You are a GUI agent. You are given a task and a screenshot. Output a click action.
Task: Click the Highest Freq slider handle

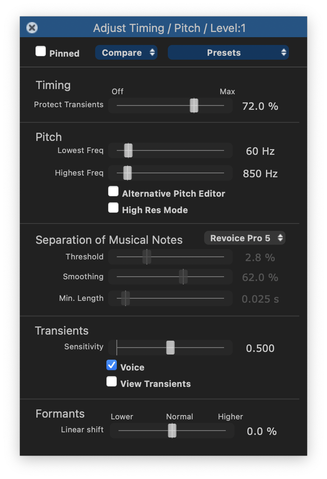pyautogui.click(x=127, y=173)
